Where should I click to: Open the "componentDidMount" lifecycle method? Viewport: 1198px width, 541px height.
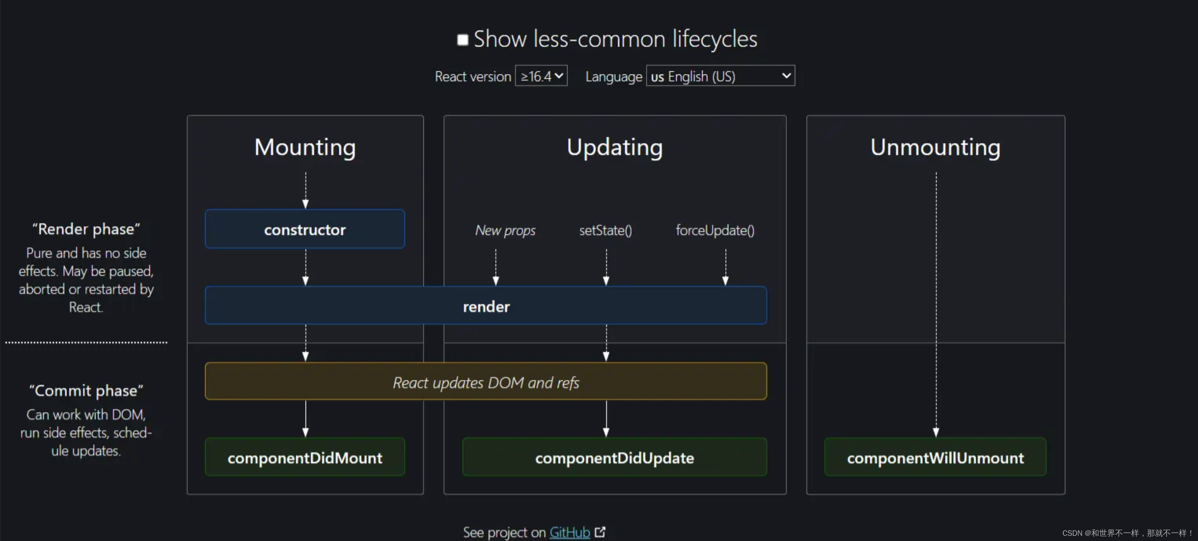305,457
